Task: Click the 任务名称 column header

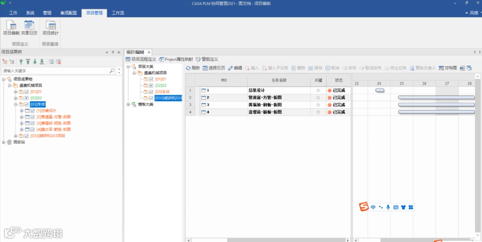Action: 279,81
